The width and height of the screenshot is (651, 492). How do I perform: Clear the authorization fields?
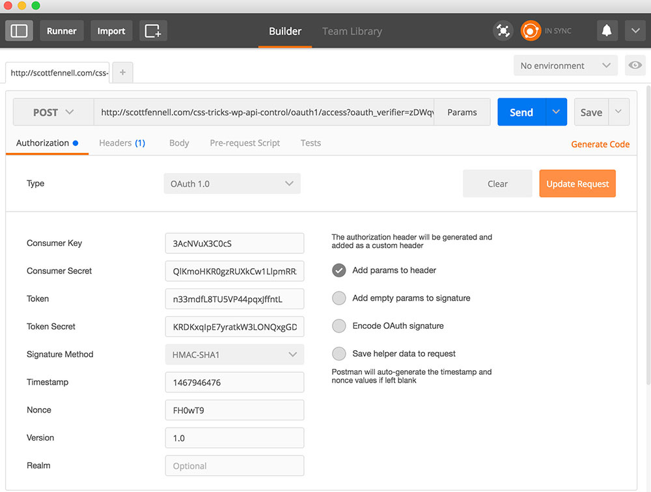pos(497,184)
